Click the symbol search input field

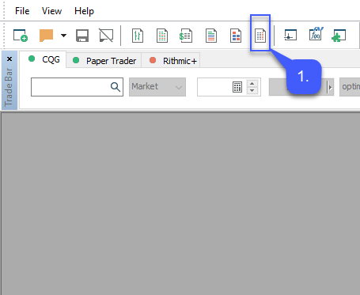click(x=77, y=87)
